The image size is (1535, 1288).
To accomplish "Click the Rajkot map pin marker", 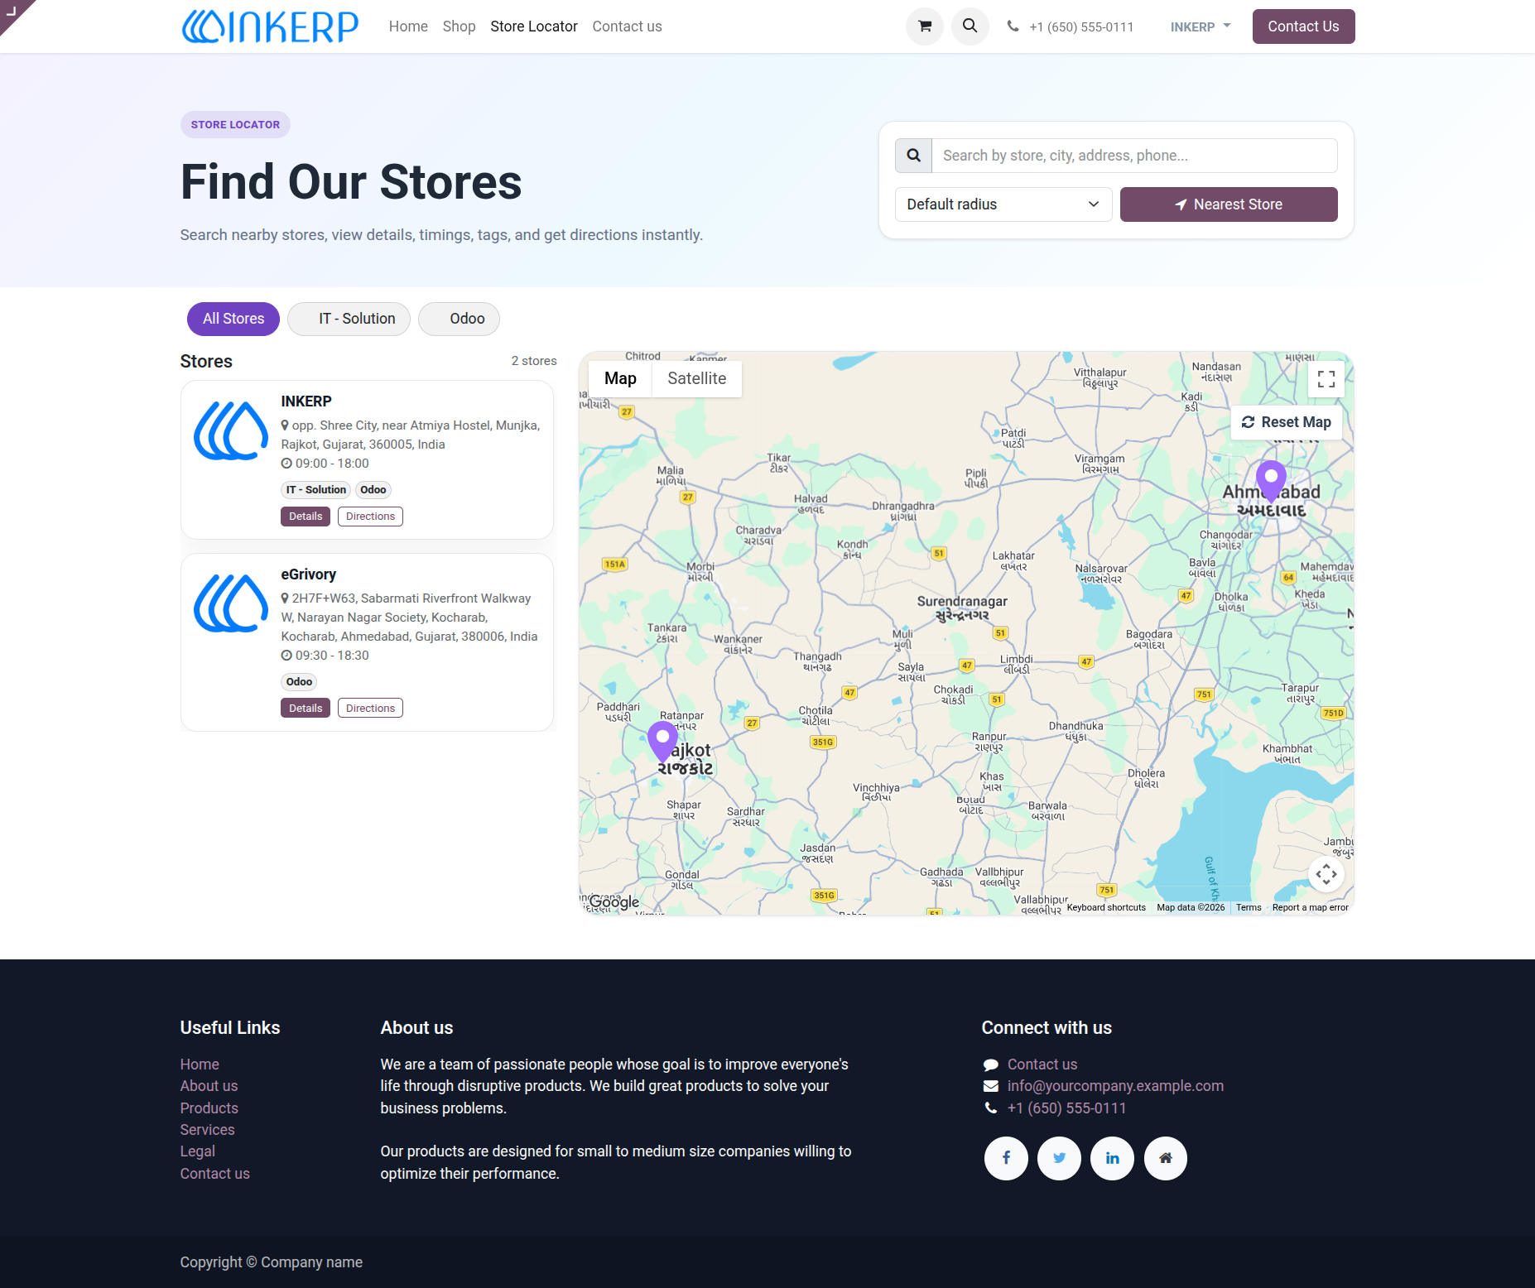I will 662,742.
